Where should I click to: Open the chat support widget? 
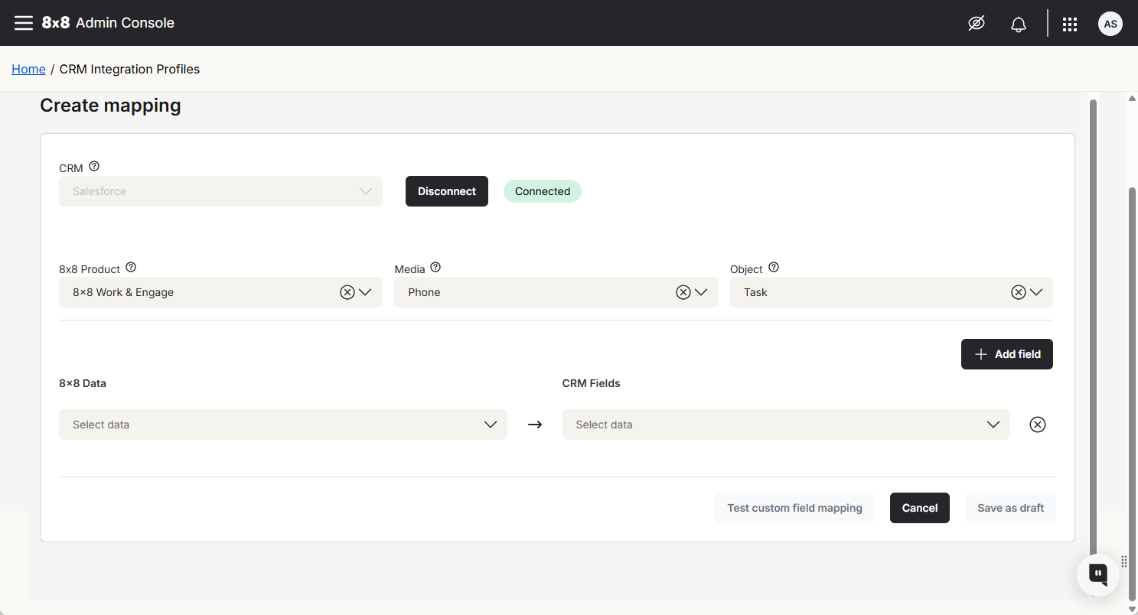pyautogui.click(x=1098, y=574)
